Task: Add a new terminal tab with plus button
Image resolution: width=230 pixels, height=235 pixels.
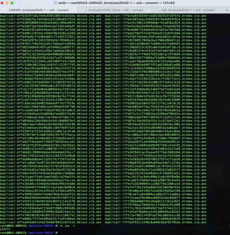Action: [227, 10]
